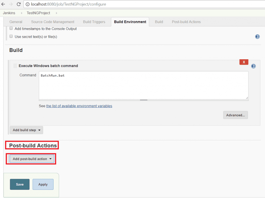This screenshot has height=198, width=265.
Task: Open the list of available environment variables
Action: tap(79, 106)
